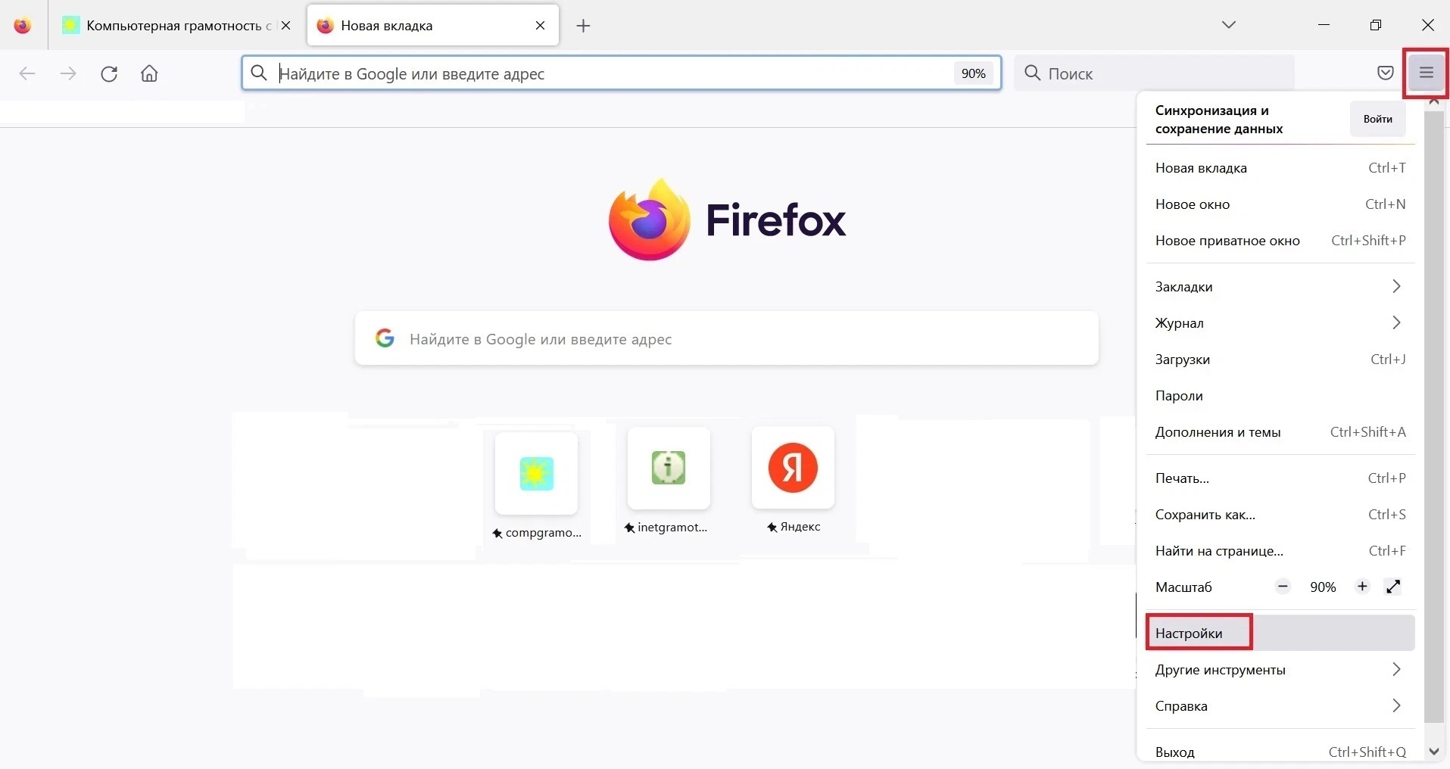Restore down the Firefox window

pos(1376,25)
